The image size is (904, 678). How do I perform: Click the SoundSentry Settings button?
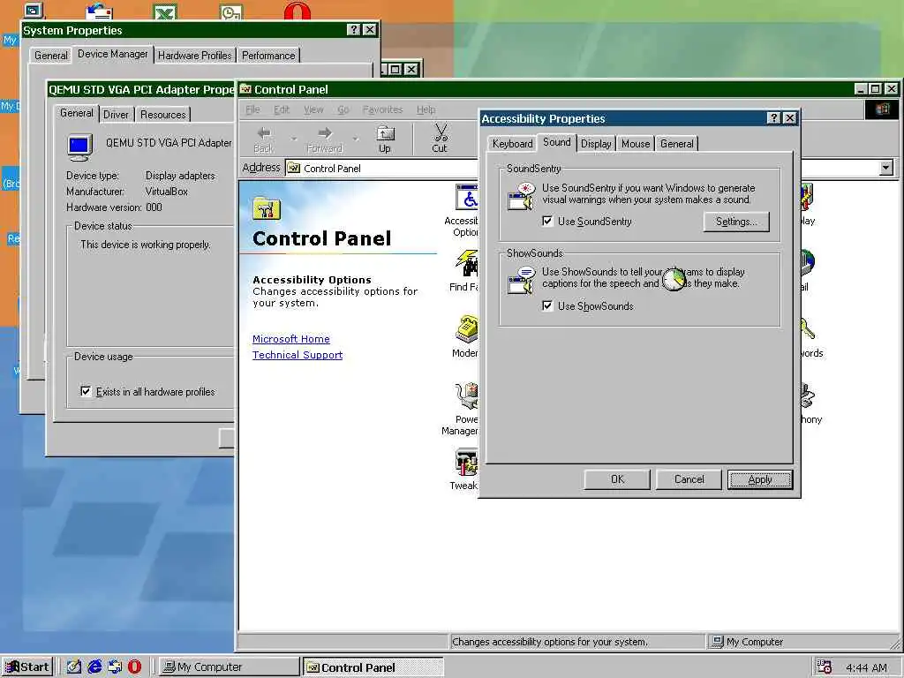point(736,222)
